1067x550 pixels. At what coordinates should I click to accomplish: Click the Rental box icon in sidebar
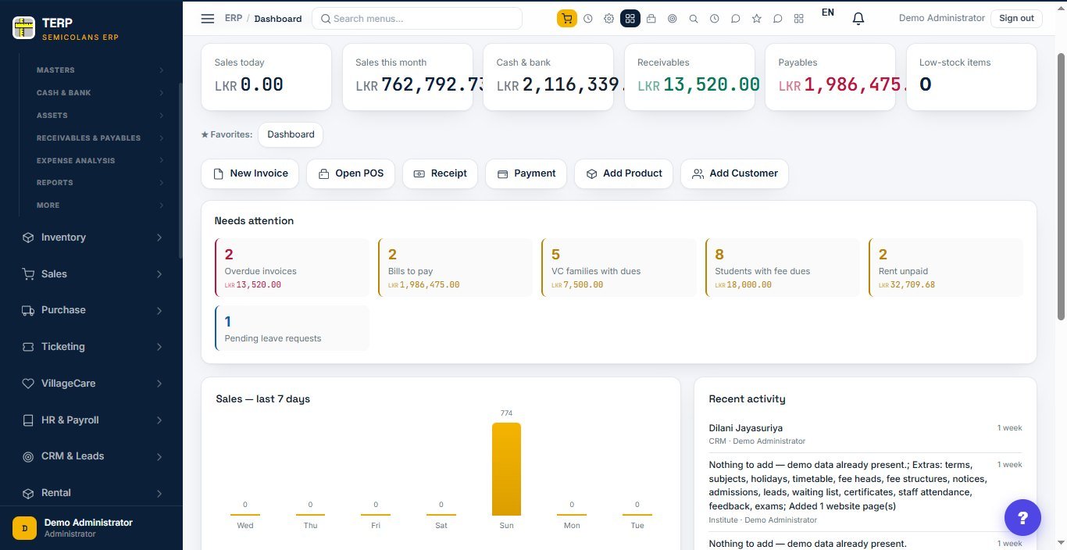(x=28, y=493)
